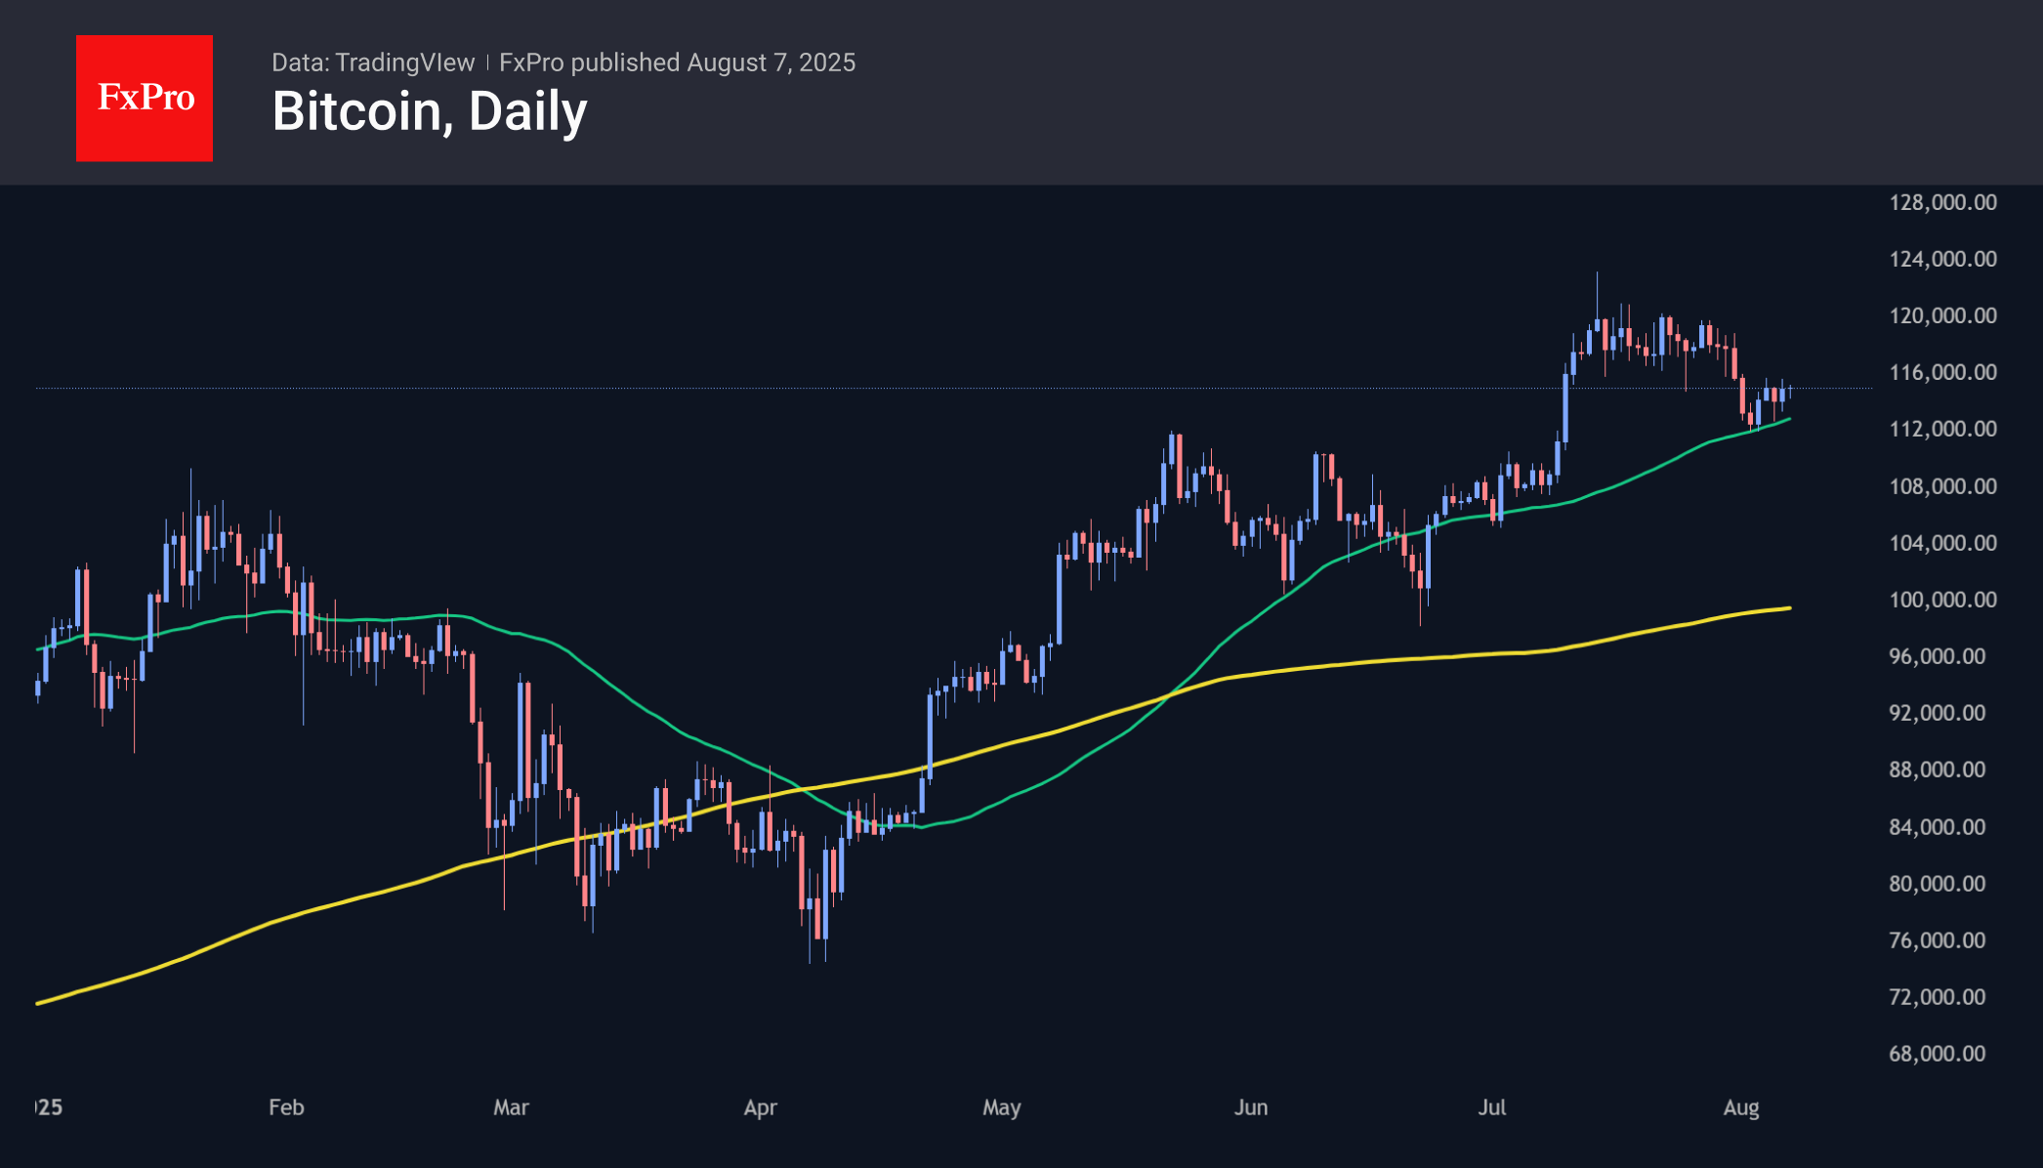Click the 116,000.00 price axis label
The image size is (2043, 1168).
click(x=1942, y=372)
